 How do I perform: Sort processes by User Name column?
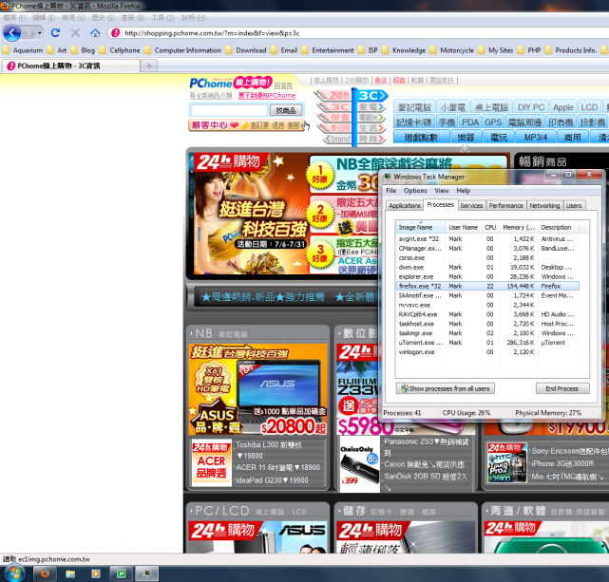(x=464, y=227)
